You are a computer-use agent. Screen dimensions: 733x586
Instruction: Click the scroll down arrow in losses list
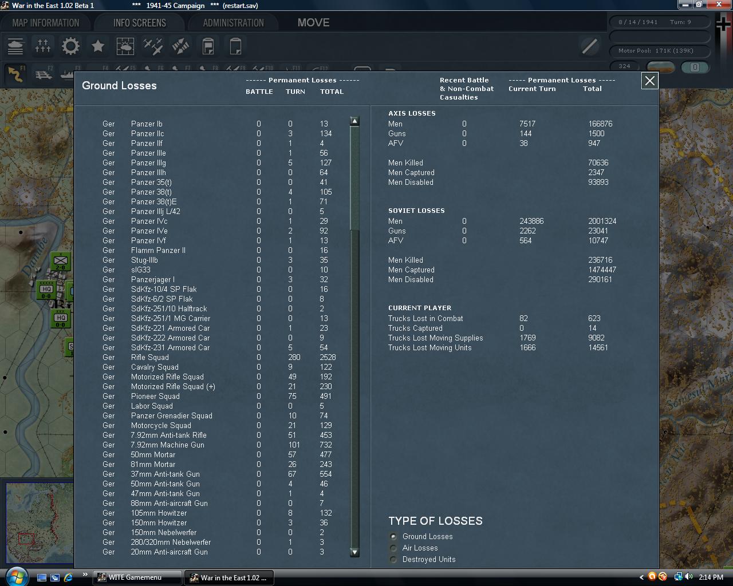tap(354, 552)
